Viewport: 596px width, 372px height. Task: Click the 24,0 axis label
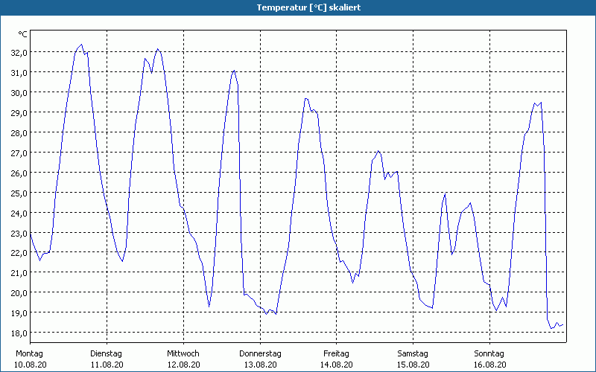[19, 213]
